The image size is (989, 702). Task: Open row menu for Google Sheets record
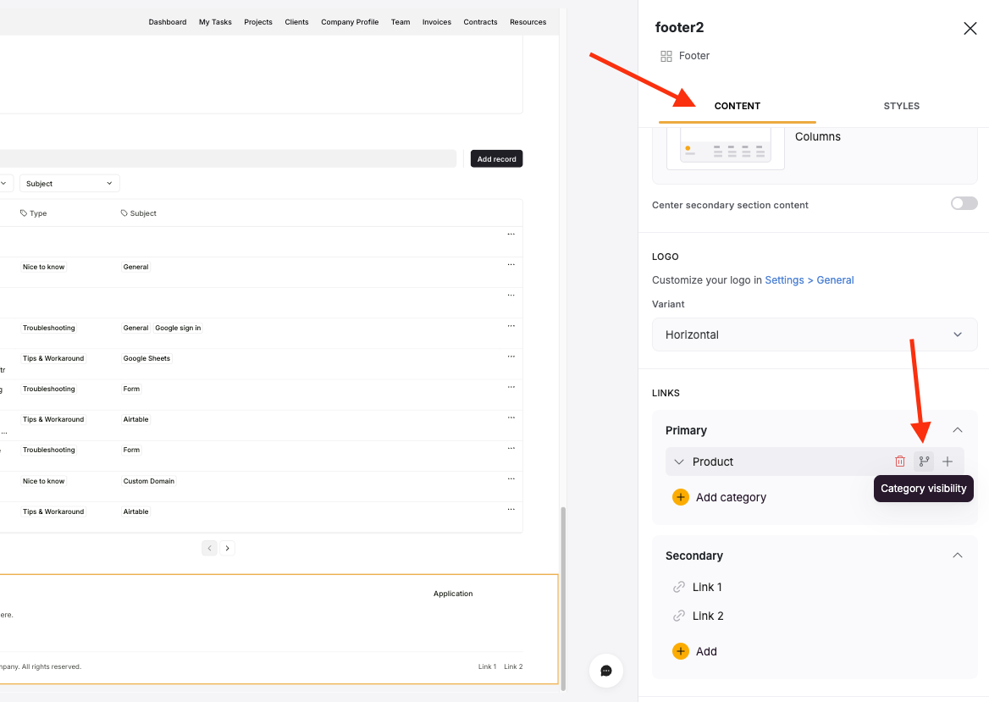[511, 357]
